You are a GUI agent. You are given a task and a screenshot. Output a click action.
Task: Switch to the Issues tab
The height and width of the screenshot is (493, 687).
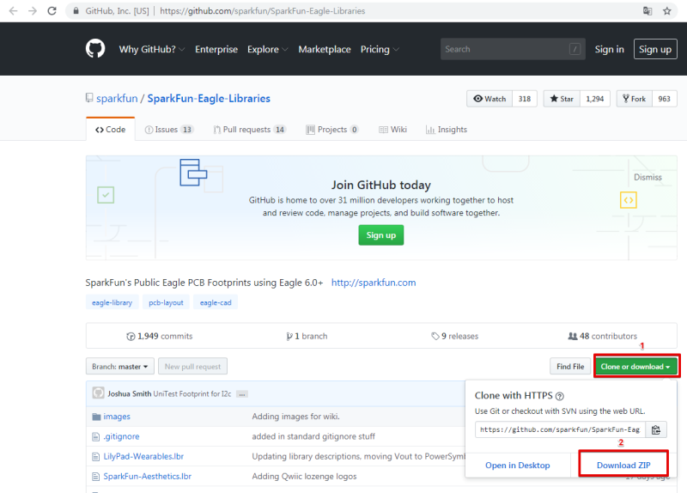click(x=168, y=130)
